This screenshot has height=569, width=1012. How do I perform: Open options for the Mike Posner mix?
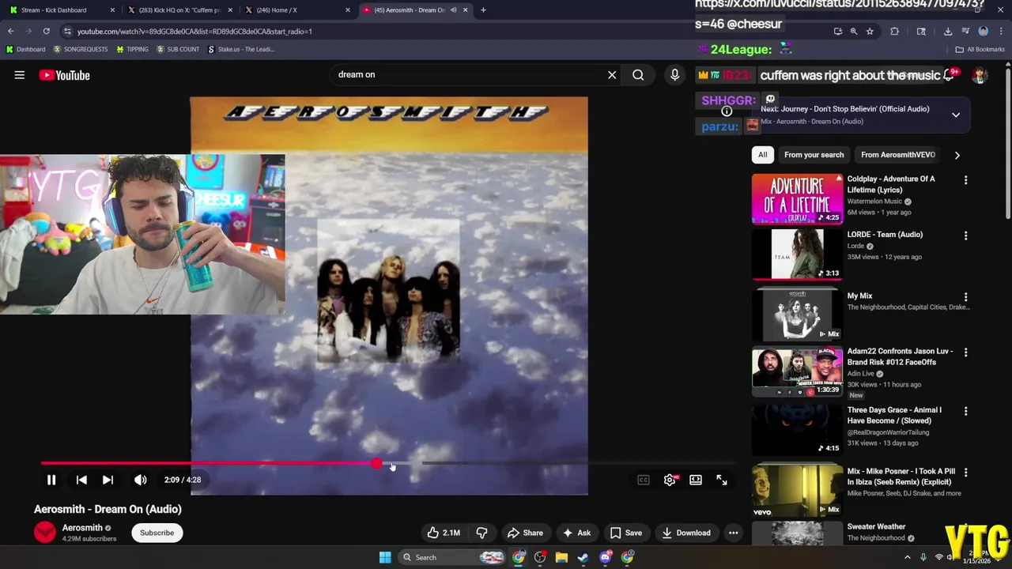(x=965, y=473)
